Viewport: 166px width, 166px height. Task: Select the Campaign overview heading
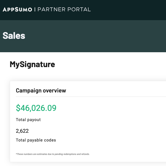[x=41, y=90]
